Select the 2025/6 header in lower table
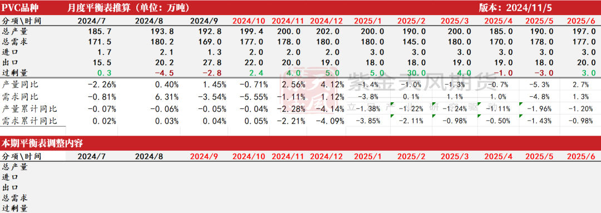 tap(580, 156)
